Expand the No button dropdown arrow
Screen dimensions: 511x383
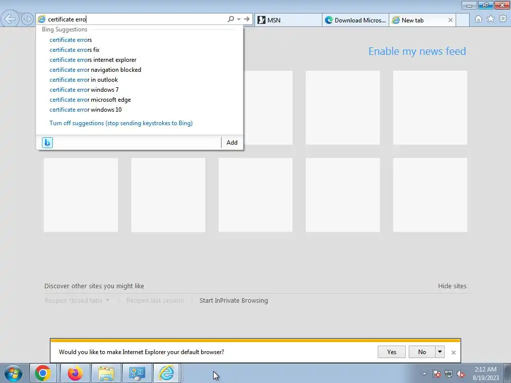440,352
